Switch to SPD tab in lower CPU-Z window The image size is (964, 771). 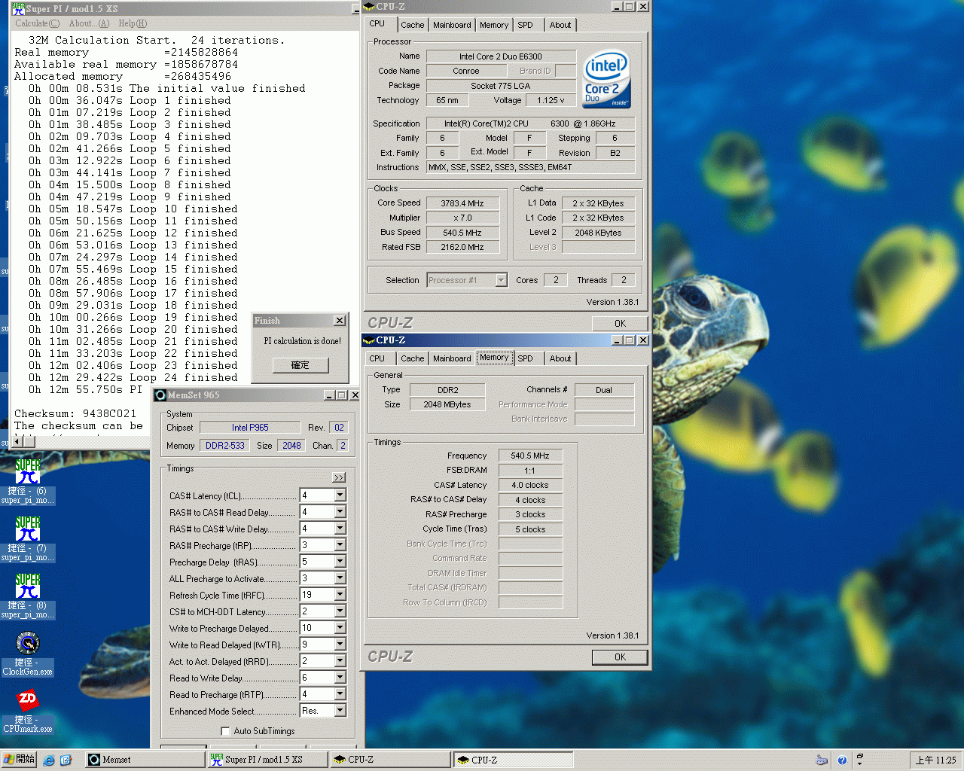pos(526,358)
